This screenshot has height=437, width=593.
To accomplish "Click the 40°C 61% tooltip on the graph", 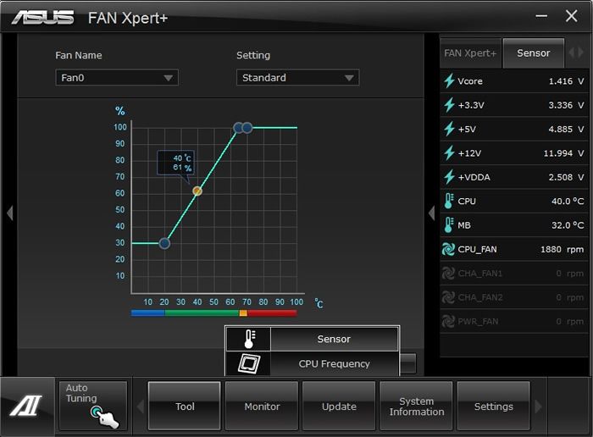I will [x=176, y=163].
